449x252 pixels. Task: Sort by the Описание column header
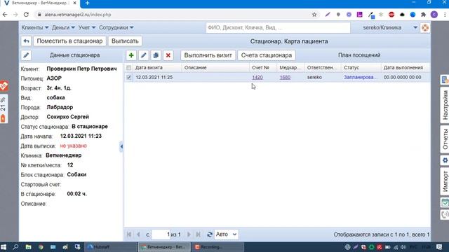[215, 68]
